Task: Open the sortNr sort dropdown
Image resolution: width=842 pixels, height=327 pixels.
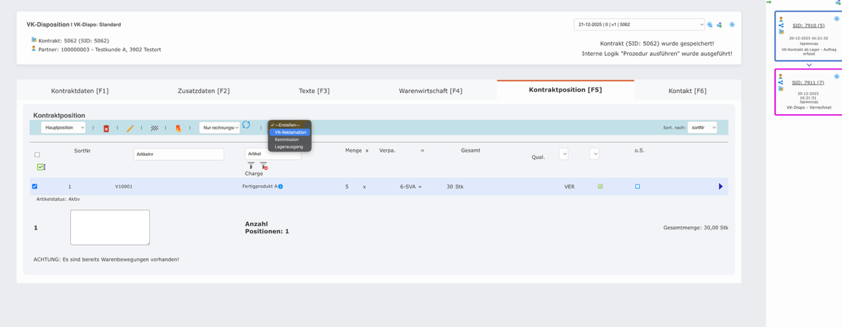Action: (702, 127)
